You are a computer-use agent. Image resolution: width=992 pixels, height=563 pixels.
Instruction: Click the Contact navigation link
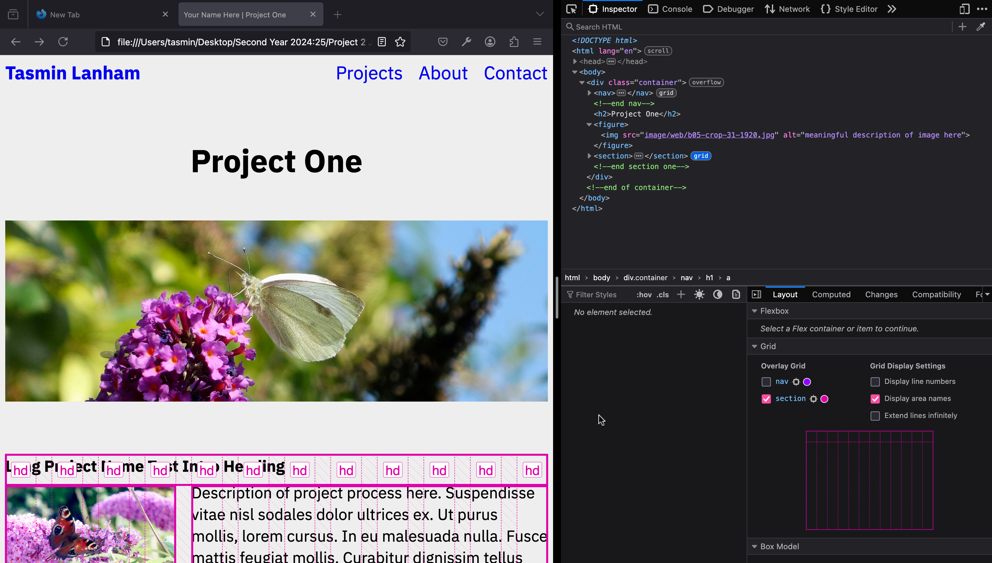(515, 73)
